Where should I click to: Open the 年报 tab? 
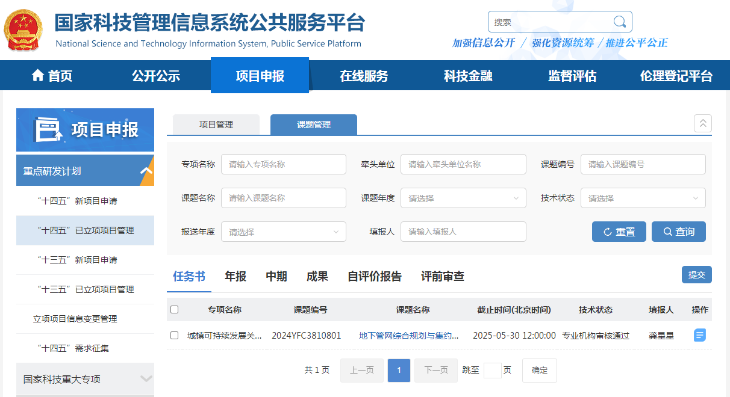click(x=236, y=276)
